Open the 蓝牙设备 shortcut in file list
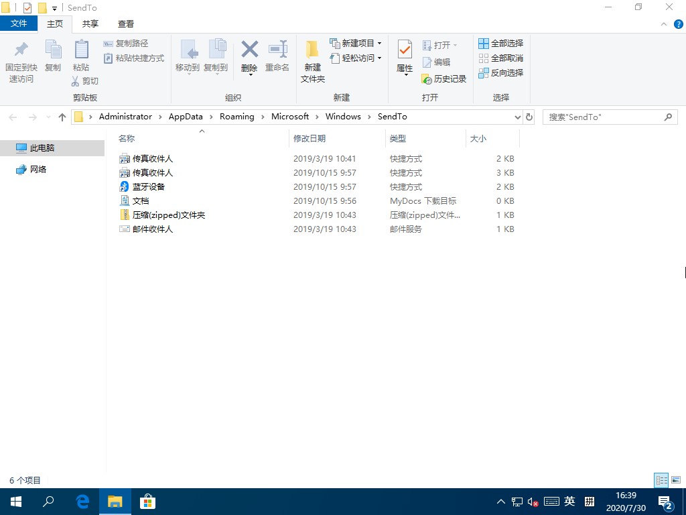This screenshot has width=686, height=515. [147, 186]
